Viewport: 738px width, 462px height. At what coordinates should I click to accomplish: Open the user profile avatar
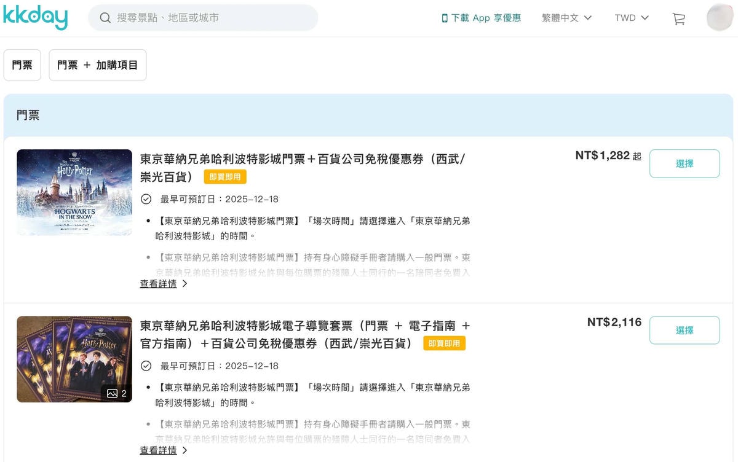click(720, 18)
